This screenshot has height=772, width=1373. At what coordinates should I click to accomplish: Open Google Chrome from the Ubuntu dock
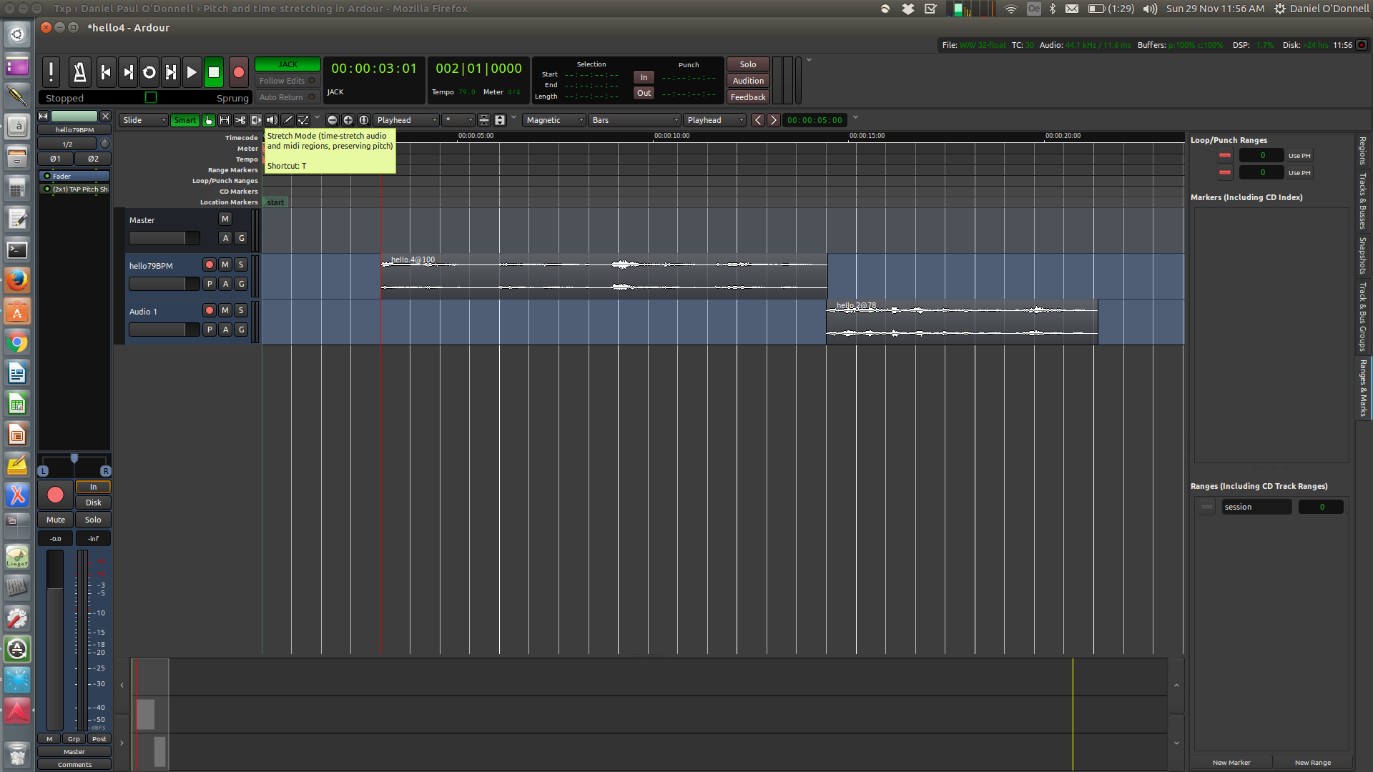[x=17, y=342]
